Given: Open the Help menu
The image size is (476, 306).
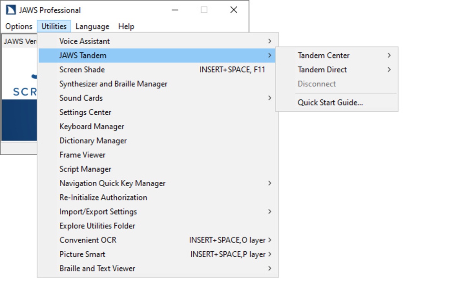Looking at the screenshot, I should tap(126, 26).
